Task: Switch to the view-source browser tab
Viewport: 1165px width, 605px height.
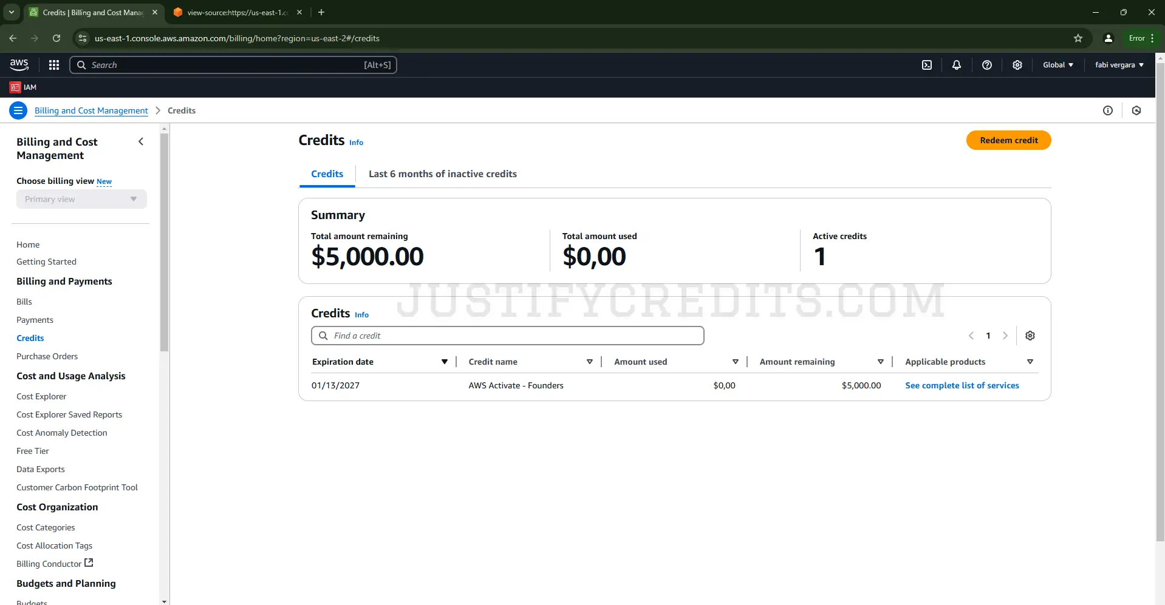Action: tap(237, 12)
